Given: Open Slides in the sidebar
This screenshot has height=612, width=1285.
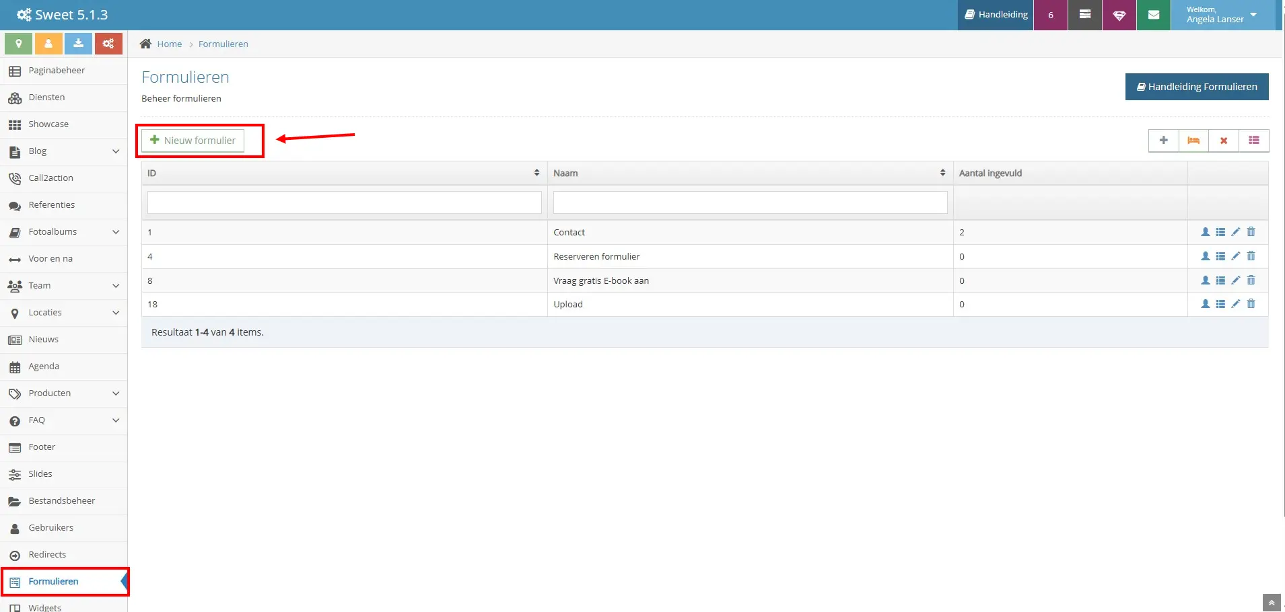Looking at the screenshot, I should click(x=63, y=474).
